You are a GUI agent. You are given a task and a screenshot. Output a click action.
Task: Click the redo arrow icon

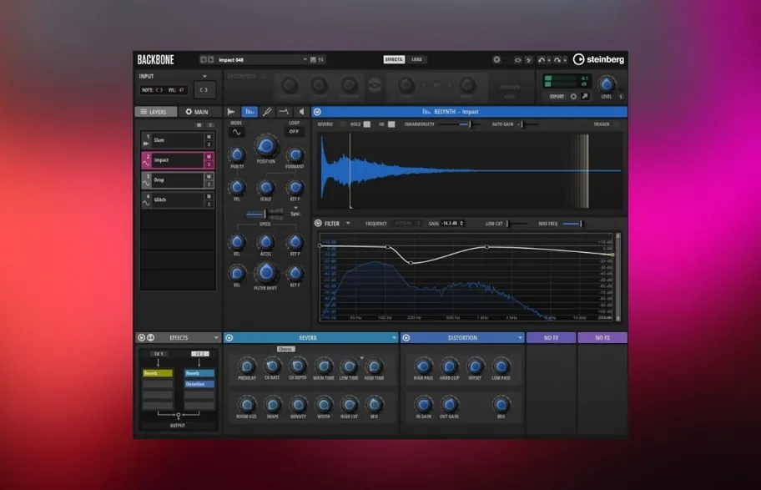[x=557, y=60]
